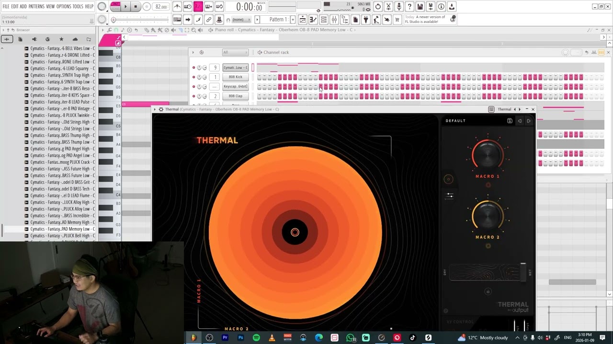Start playback with the Play button
The height and width of the screenshot is (344, 613).
pos(125,7)
